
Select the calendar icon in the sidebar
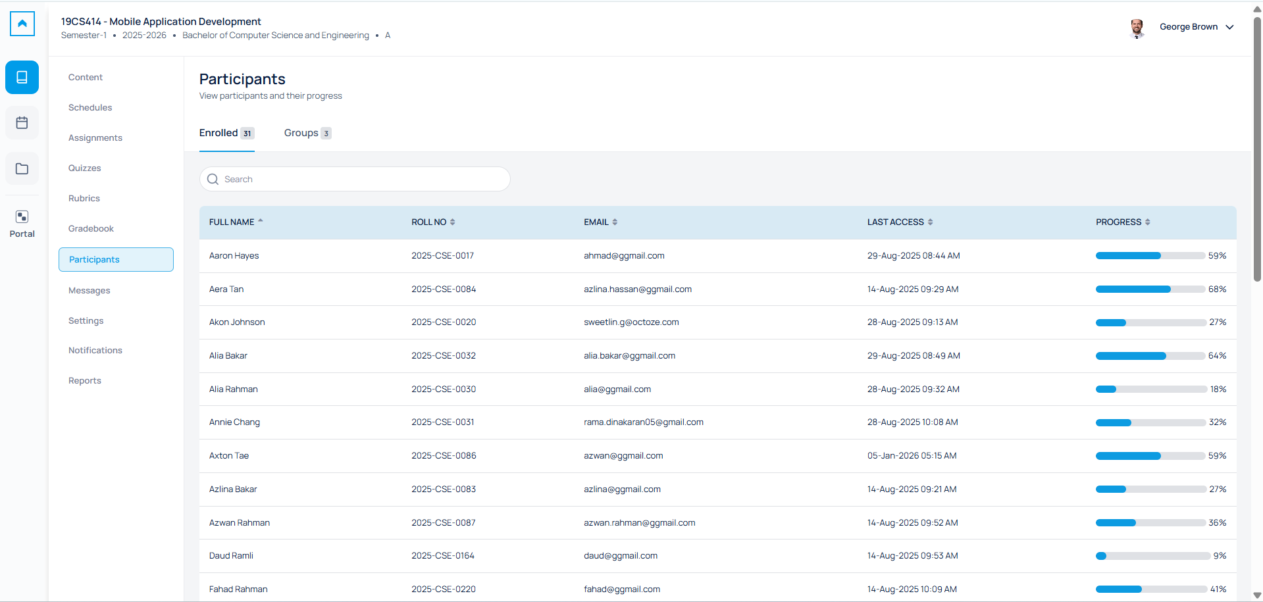click(x=22, y=122)
